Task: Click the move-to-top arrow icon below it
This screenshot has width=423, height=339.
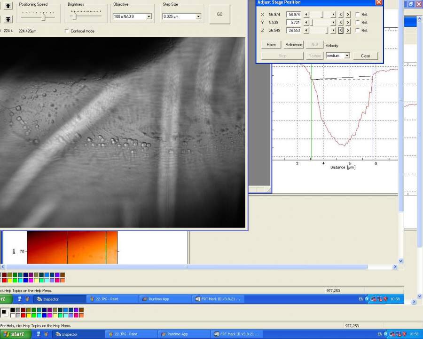Action: click(8, 19)
